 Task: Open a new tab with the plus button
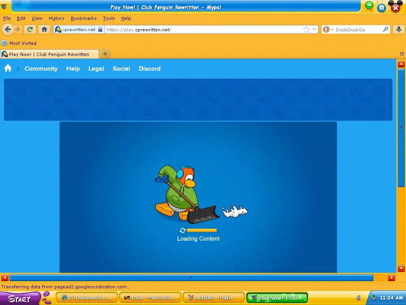coord(105,54)
